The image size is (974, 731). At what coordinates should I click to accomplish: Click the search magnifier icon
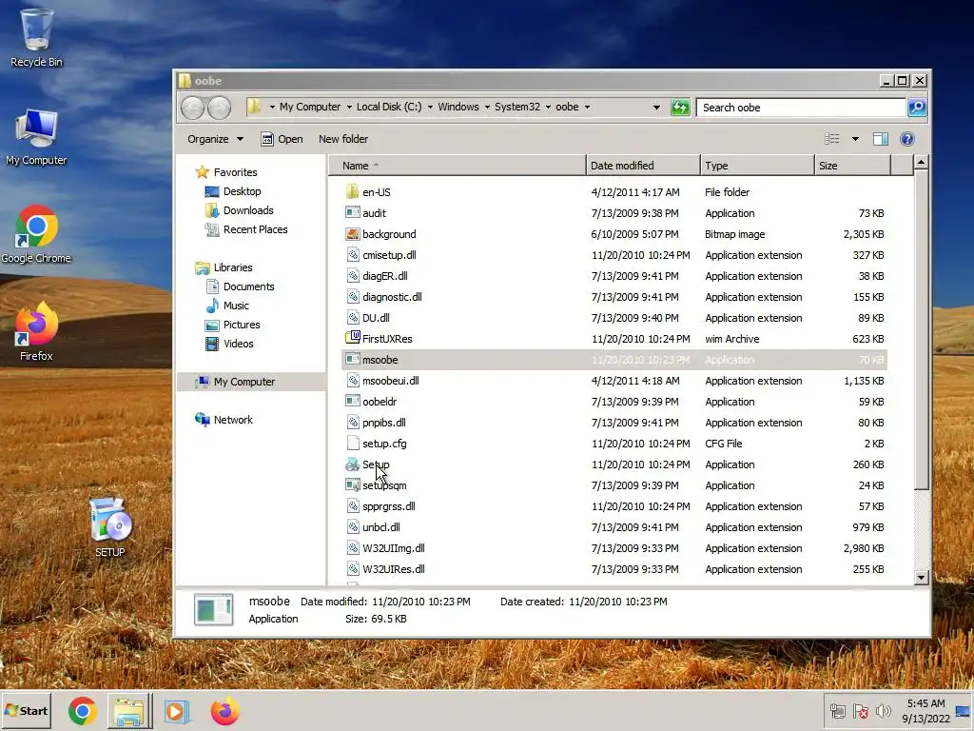(917, 108)
